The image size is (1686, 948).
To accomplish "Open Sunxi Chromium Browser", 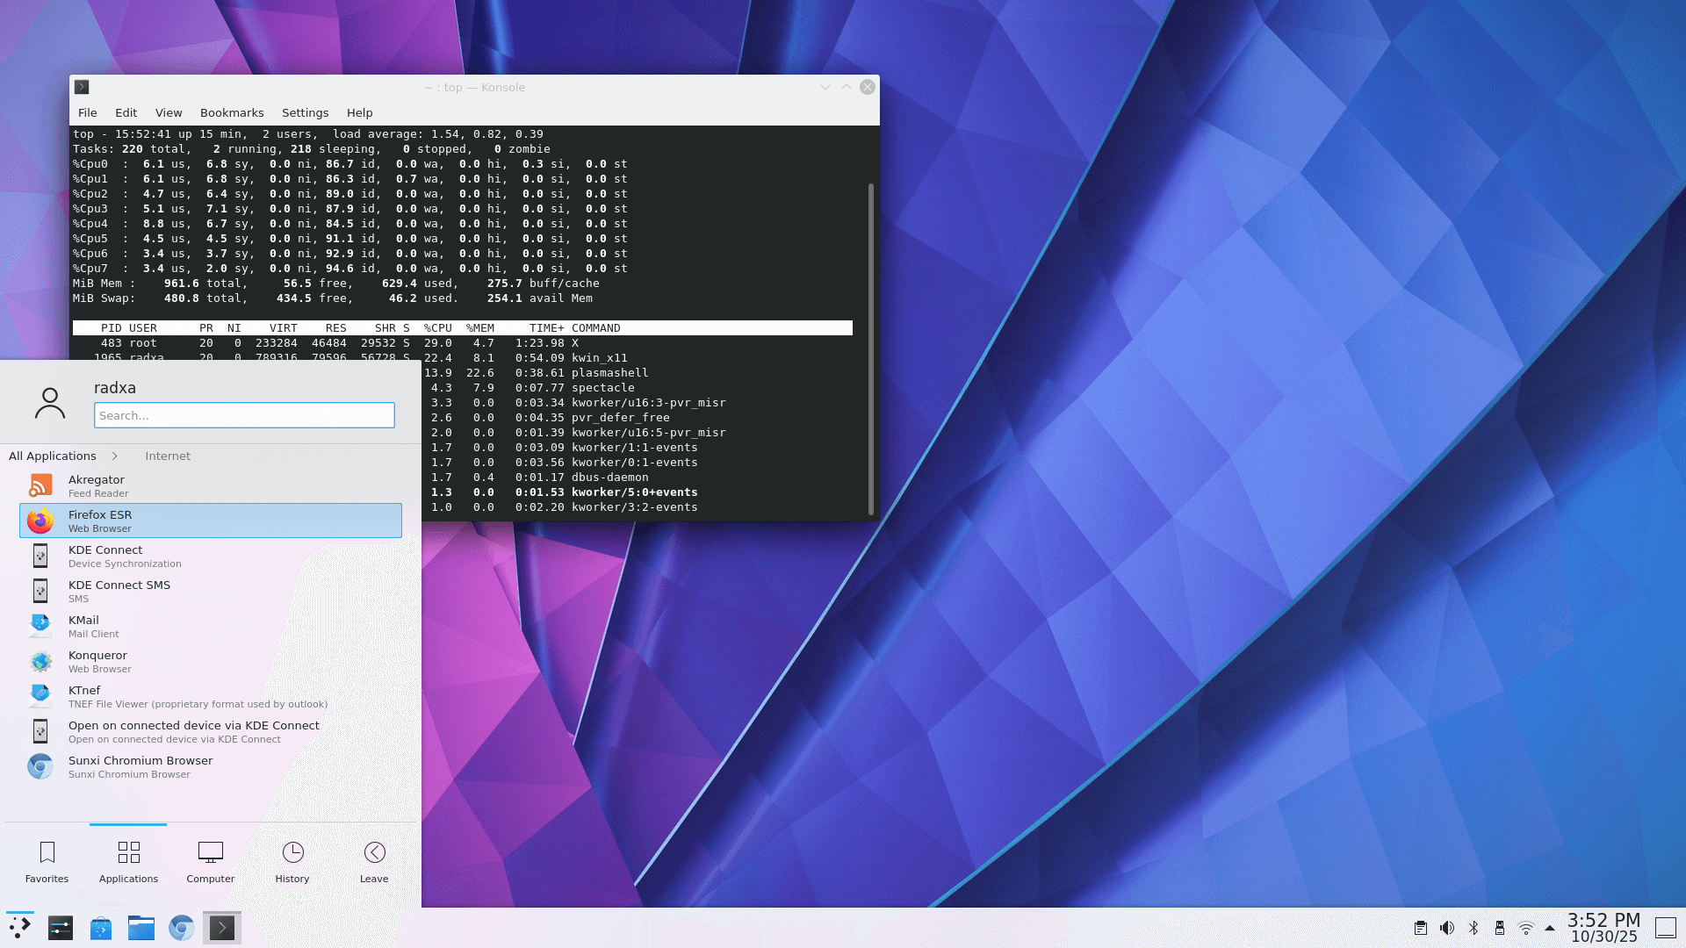I will (x=140, y=766).
